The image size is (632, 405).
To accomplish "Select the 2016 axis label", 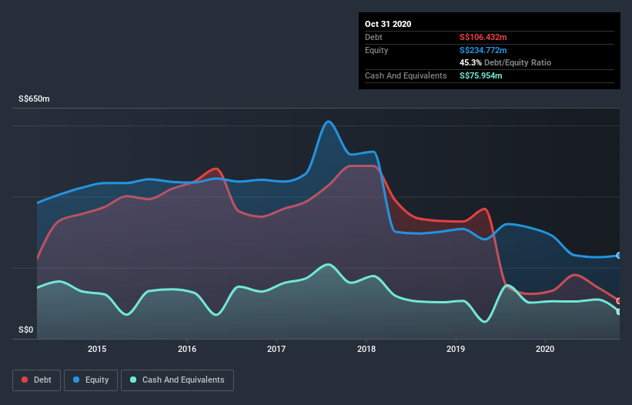I will click(x=187, y=349).
